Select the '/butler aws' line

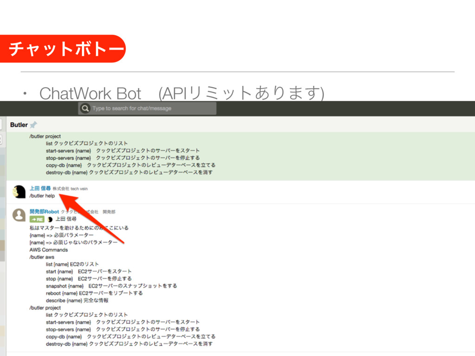click(x=42, y=257)
